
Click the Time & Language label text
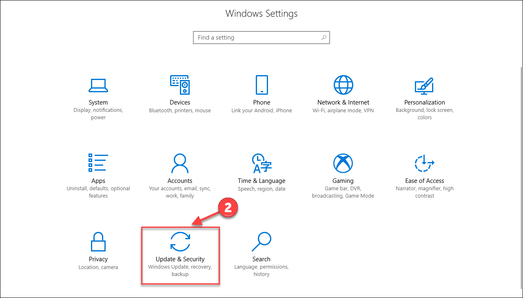[x=261, y=181]
